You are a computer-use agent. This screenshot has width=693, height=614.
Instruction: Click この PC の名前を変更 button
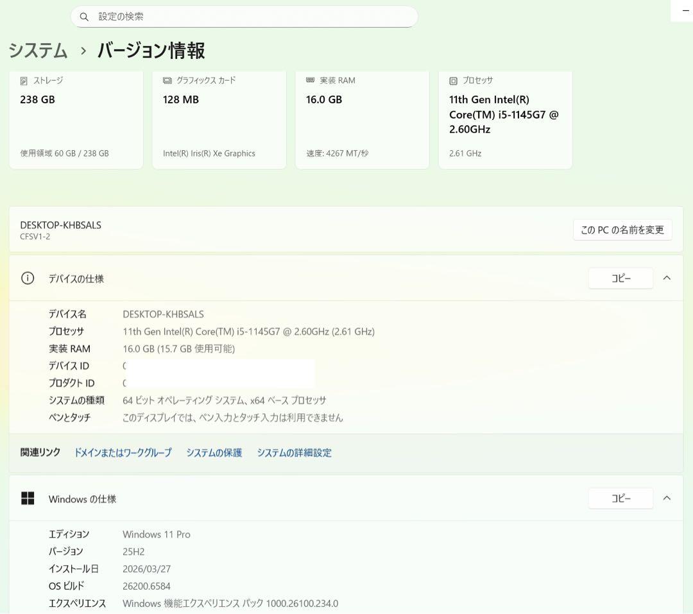coord(622,230)
